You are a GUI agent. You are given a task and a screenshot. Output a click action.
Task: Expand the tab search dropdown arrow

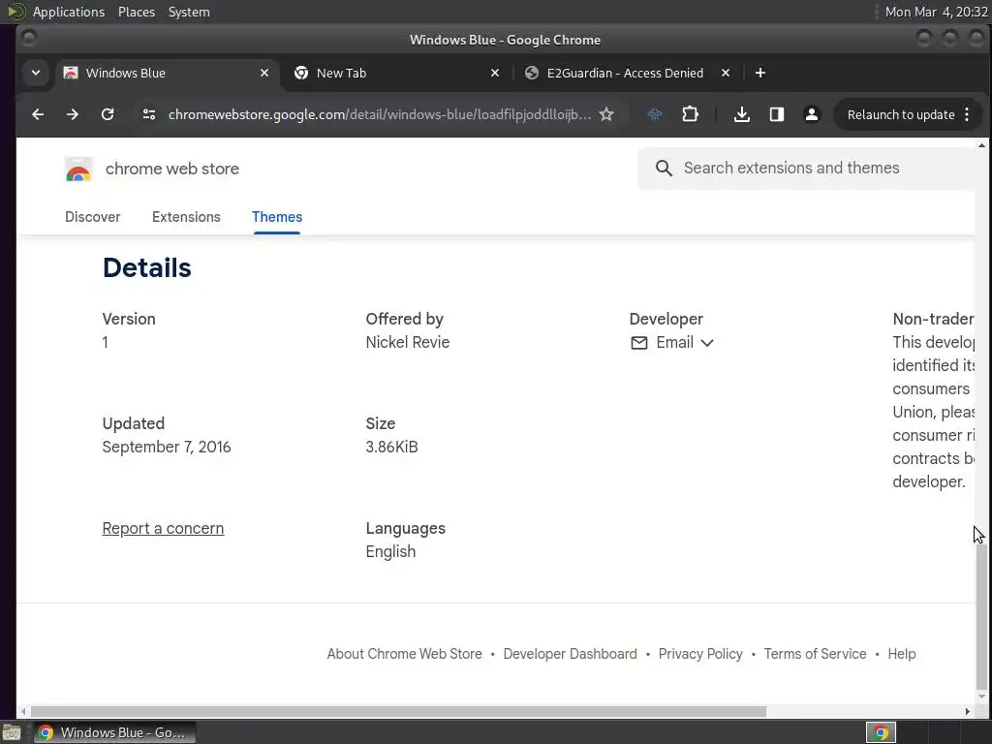pyautogui.click(x=36, y=73)
